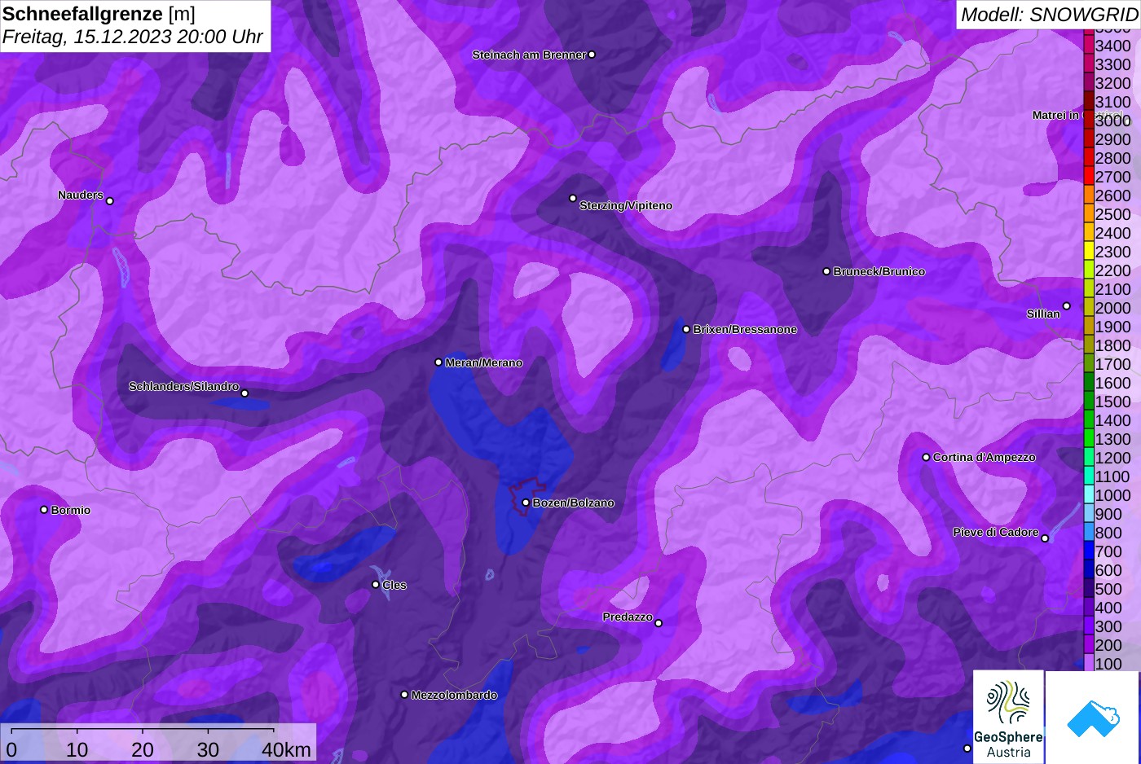Select the Meran/Merano city marker dot
Viewport: 1141px width, 764px height.
438,362
